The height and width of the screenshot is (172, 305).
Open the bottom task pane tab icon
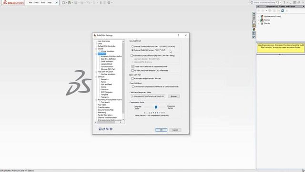point(254,37)
